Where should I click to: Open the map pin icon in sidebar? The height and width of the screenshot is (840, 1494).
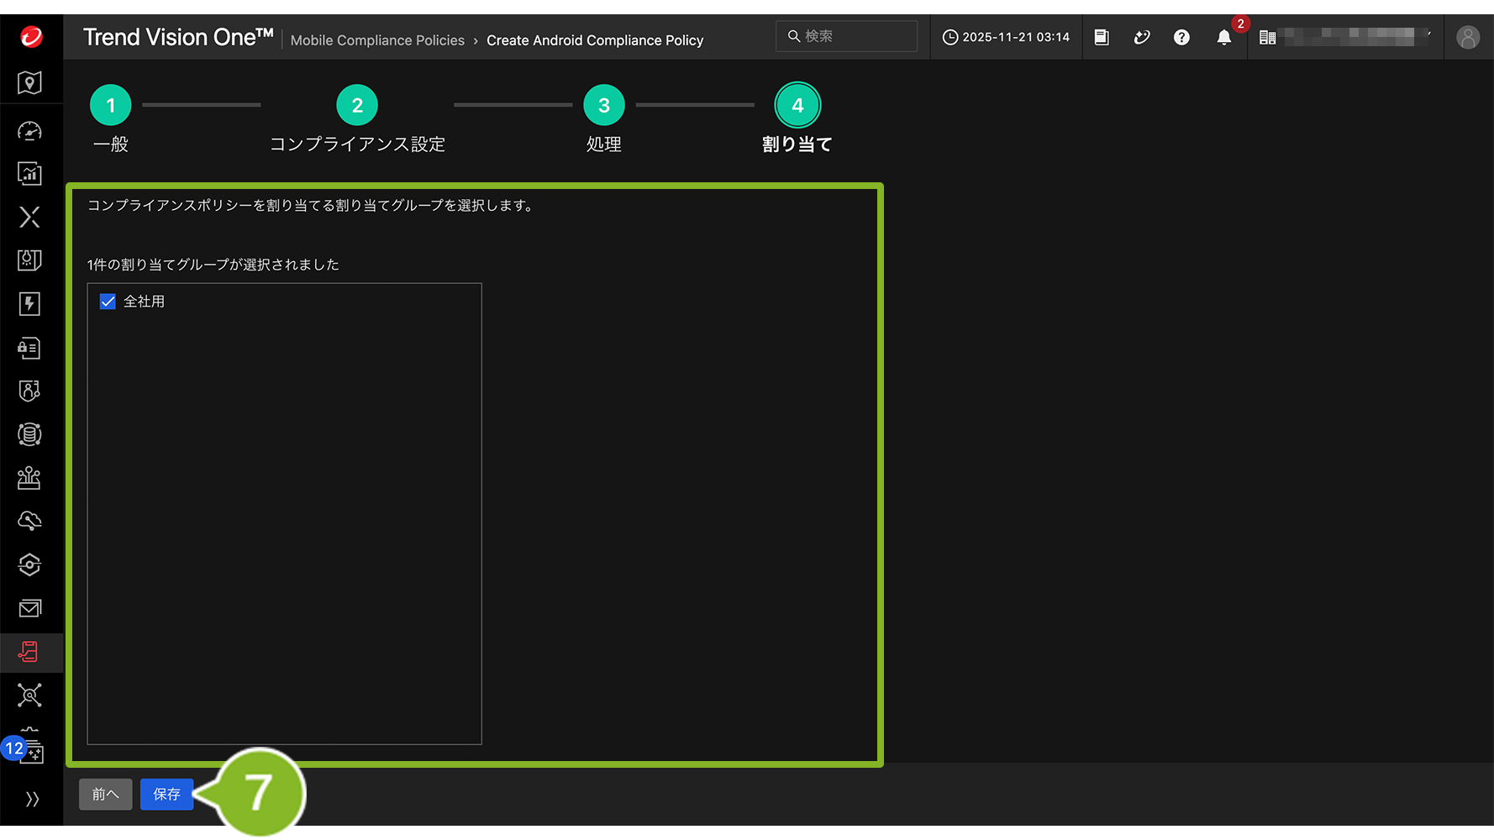[30, 83]
